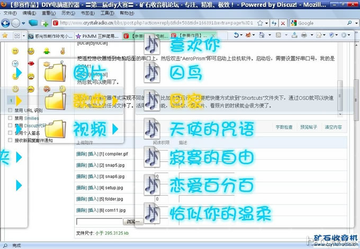
Task: Tick the 禁用 Smilies checkbox
Action: 11,118
